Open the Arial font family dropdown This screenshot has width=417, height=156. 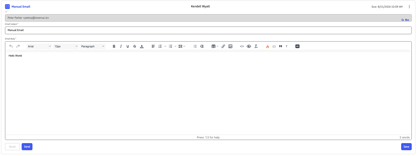click(x=39, y=46)
